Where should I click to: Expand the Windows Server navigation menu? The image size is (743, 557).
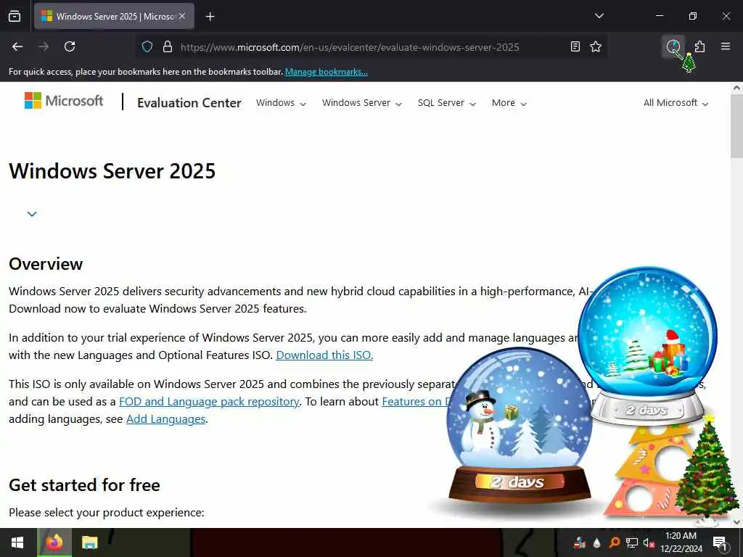(x=361, y=103)
